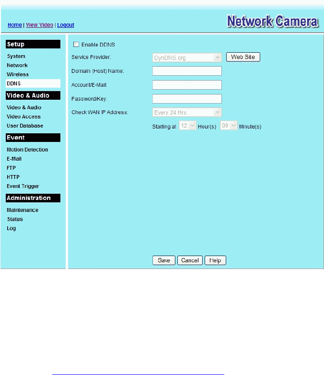Open the System setup page
Viewport: 324px width, 375px height.
(x=16, y=56)
